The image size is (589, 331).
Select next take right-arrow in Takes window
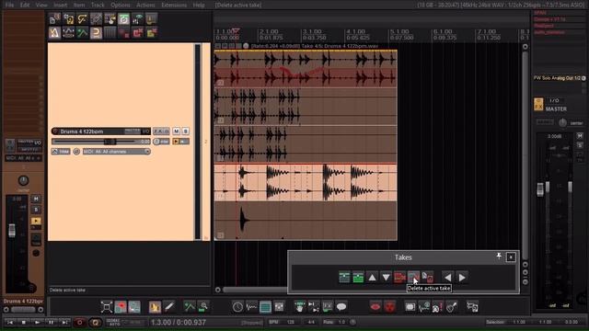462,278
